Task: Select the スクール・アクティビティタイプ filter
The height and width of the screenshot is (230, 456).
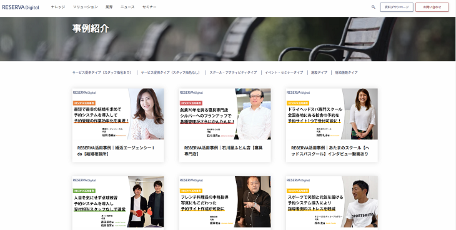Action: [x=233, y=72]
